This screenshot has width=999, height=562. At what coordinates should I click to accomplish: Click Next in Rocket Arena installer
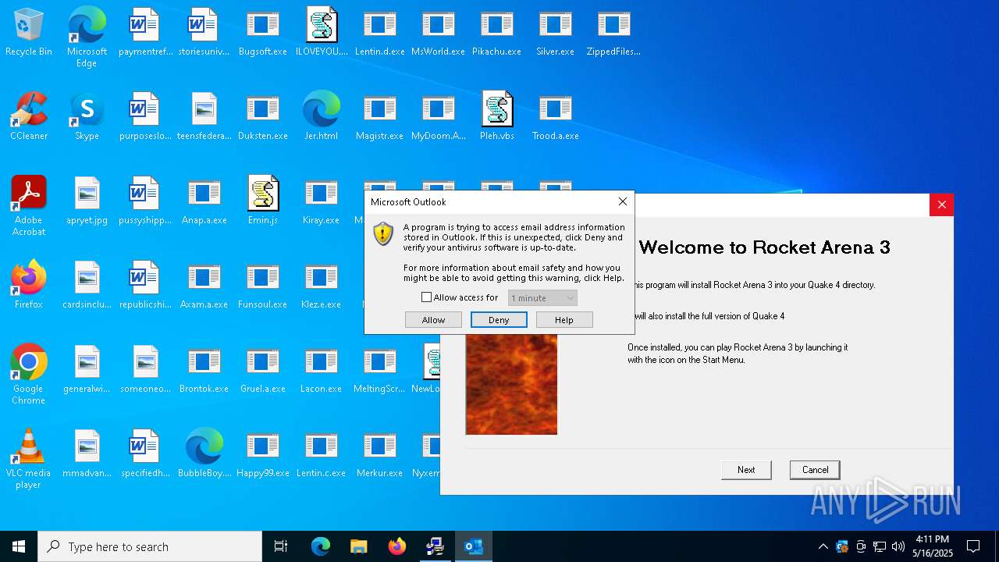point(746,470)
